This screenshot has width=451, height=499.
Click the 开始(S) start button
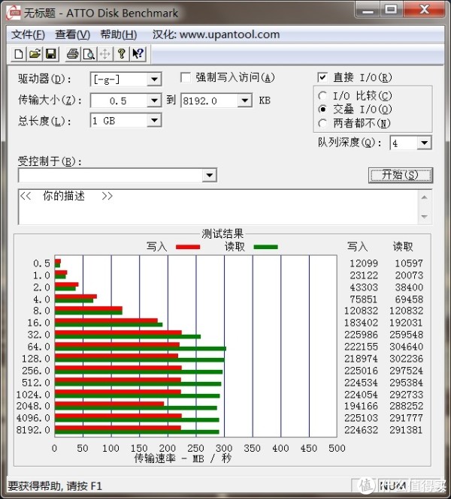coord(401,175)
